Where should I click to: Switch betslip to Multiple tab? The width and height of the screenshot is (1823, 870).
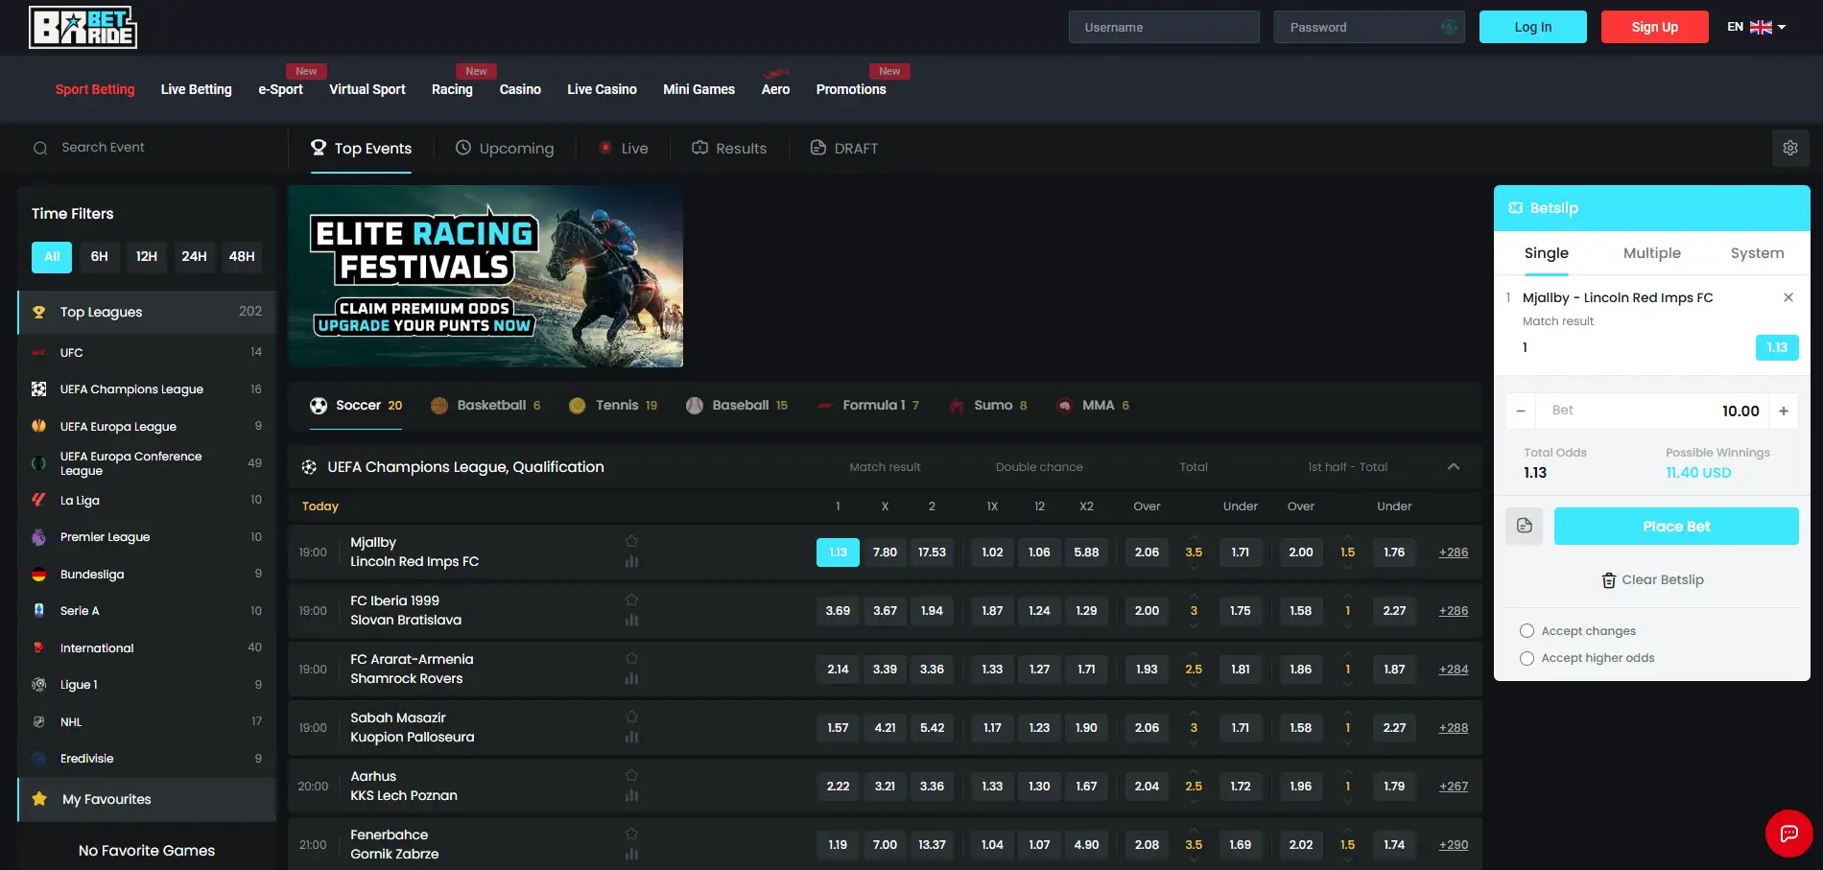[1651, 253]
